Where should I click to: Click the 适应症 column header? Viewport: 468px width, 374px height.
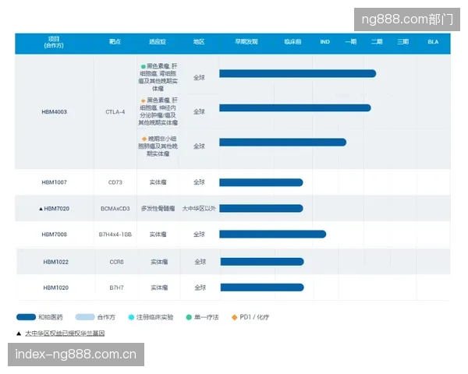click(x=158, y=42)
